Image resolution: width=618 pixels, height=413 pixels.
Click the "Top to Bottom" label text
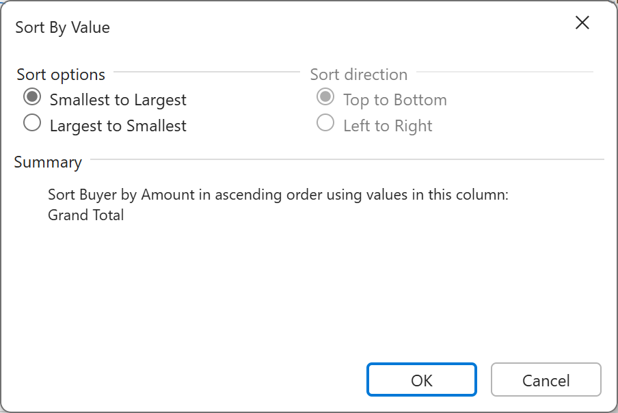click(394, 100)
